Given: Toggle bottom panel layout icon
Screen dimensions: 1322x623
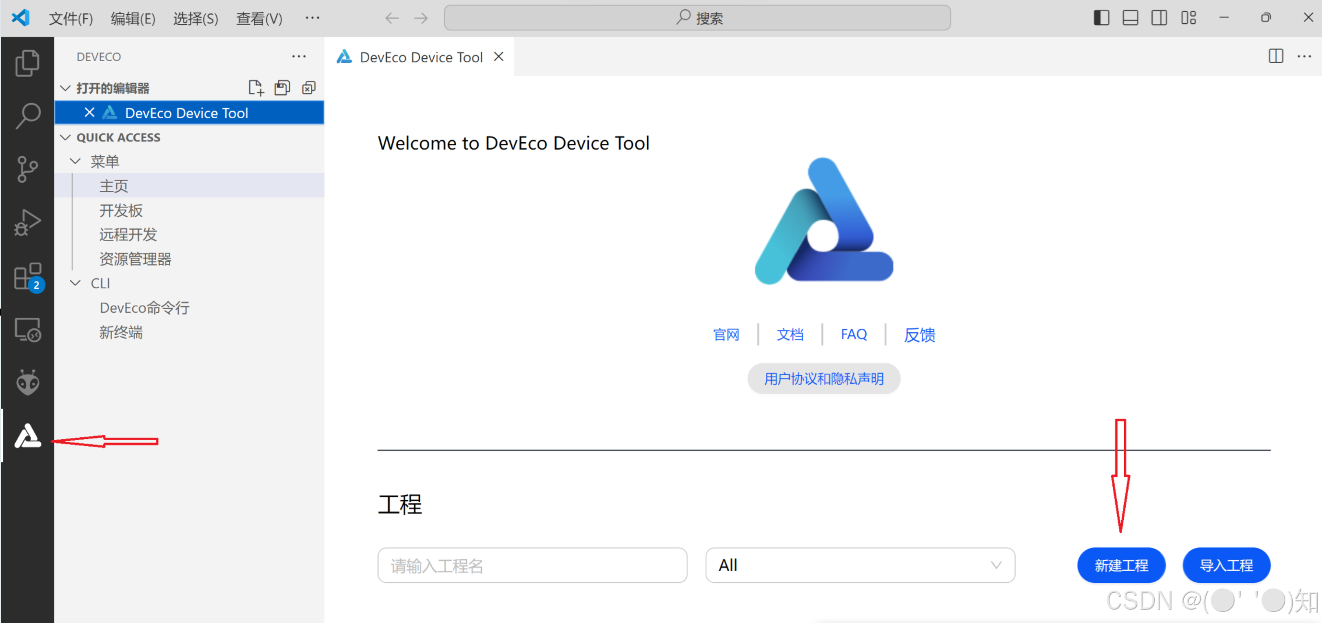Looking at the screenshot, I should coord(1130,18).
